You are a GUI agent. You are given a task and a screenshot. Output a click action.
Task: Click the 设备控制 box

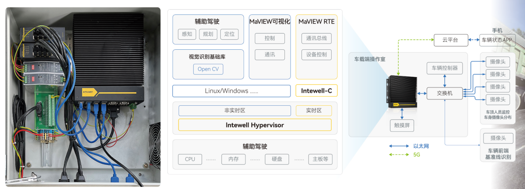[x=316, y=55]
